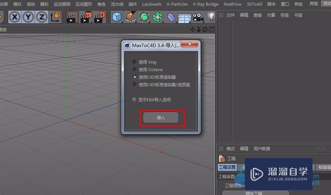Click the attribute manager grip icon
This screenshot has height=195, width=331.
click(221, 148)
